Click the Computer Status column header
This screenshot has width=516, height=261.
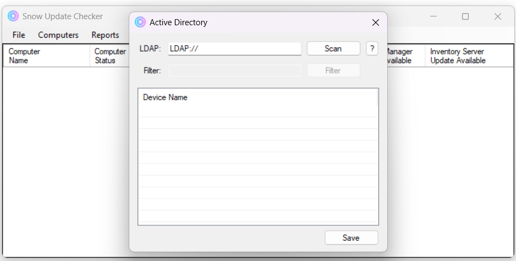click(110, 56)
